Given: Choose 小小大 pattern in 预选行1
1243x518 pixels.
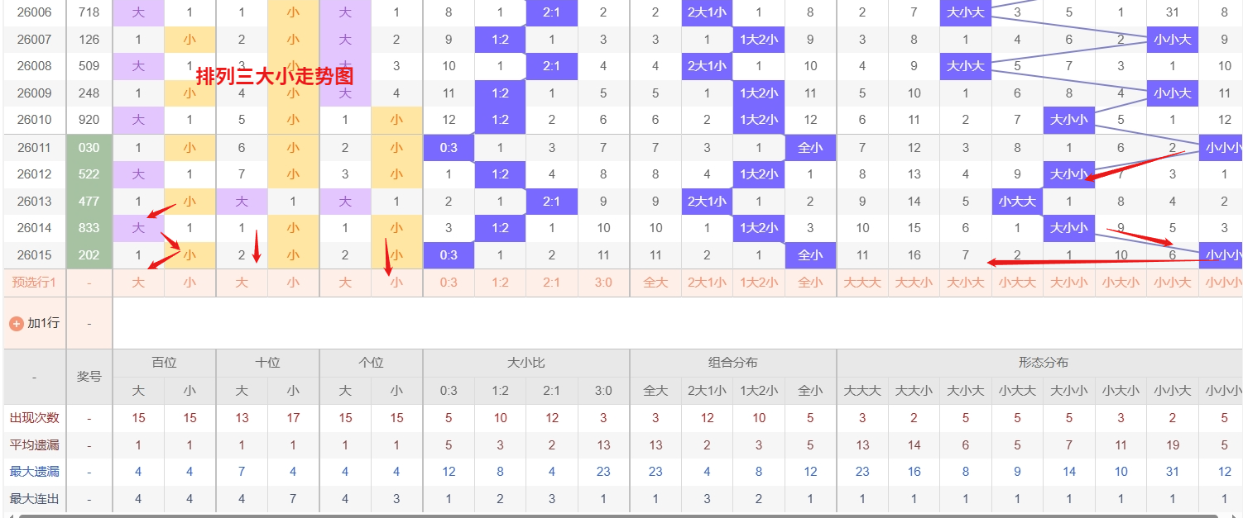Looking at the screenshot, I should [1173, 283].
